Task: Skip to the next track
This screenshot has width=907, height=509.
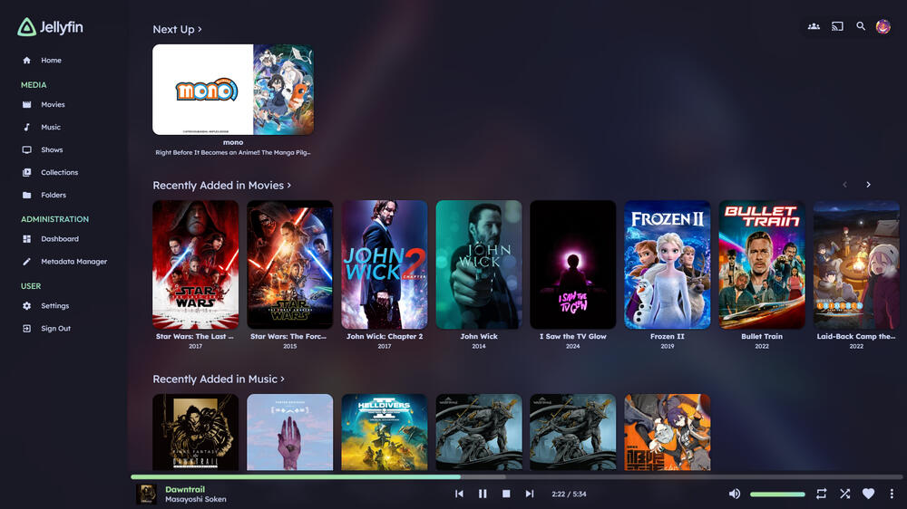Action: coord(530,494)
